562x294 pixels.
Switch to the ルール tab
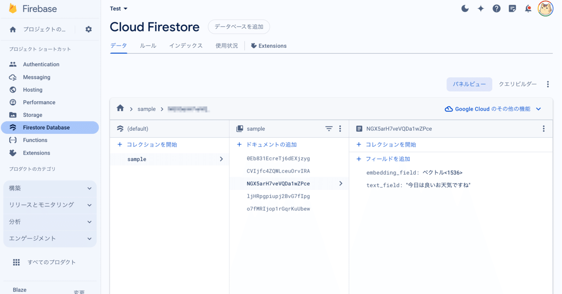148,46
